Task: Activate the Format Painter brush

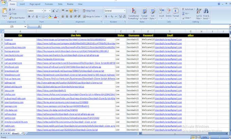Action: (10, 18)
